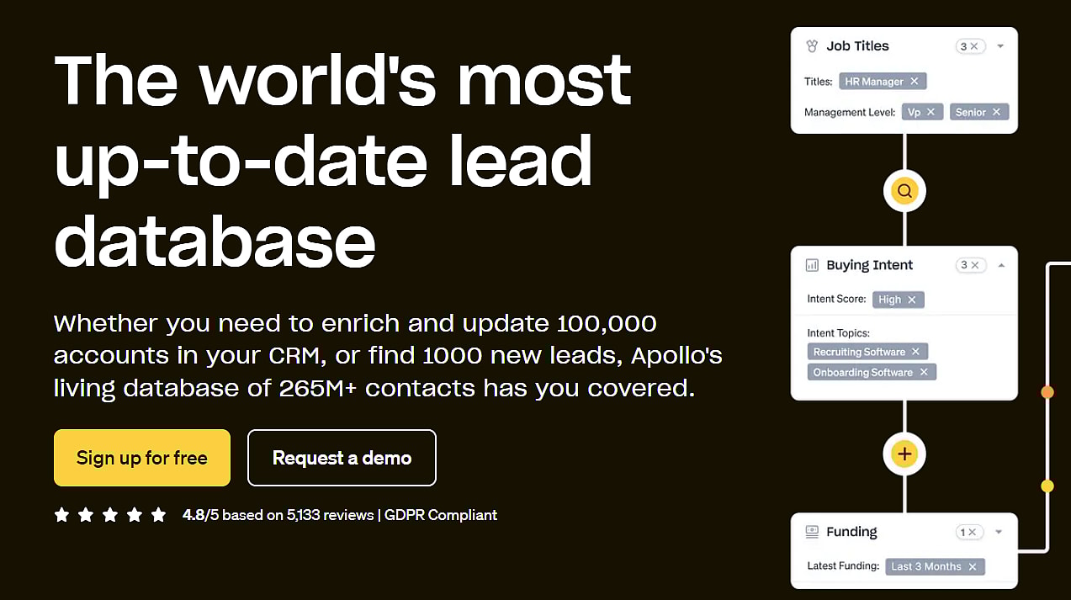Remove the Vp management level tag
The width and height of the screenshot is (1071, 600).
click(930, 112)
